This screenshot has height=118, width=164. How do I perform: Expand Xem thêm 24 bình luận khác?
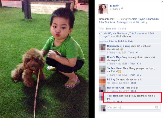click(118, 41)
